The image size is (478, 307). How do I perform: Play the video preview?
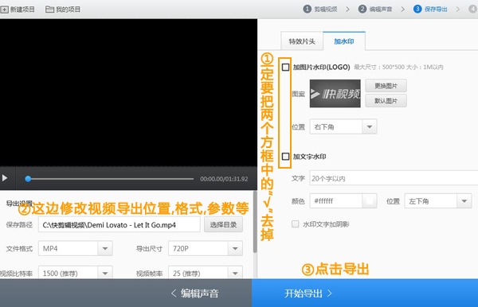[5, 178]
